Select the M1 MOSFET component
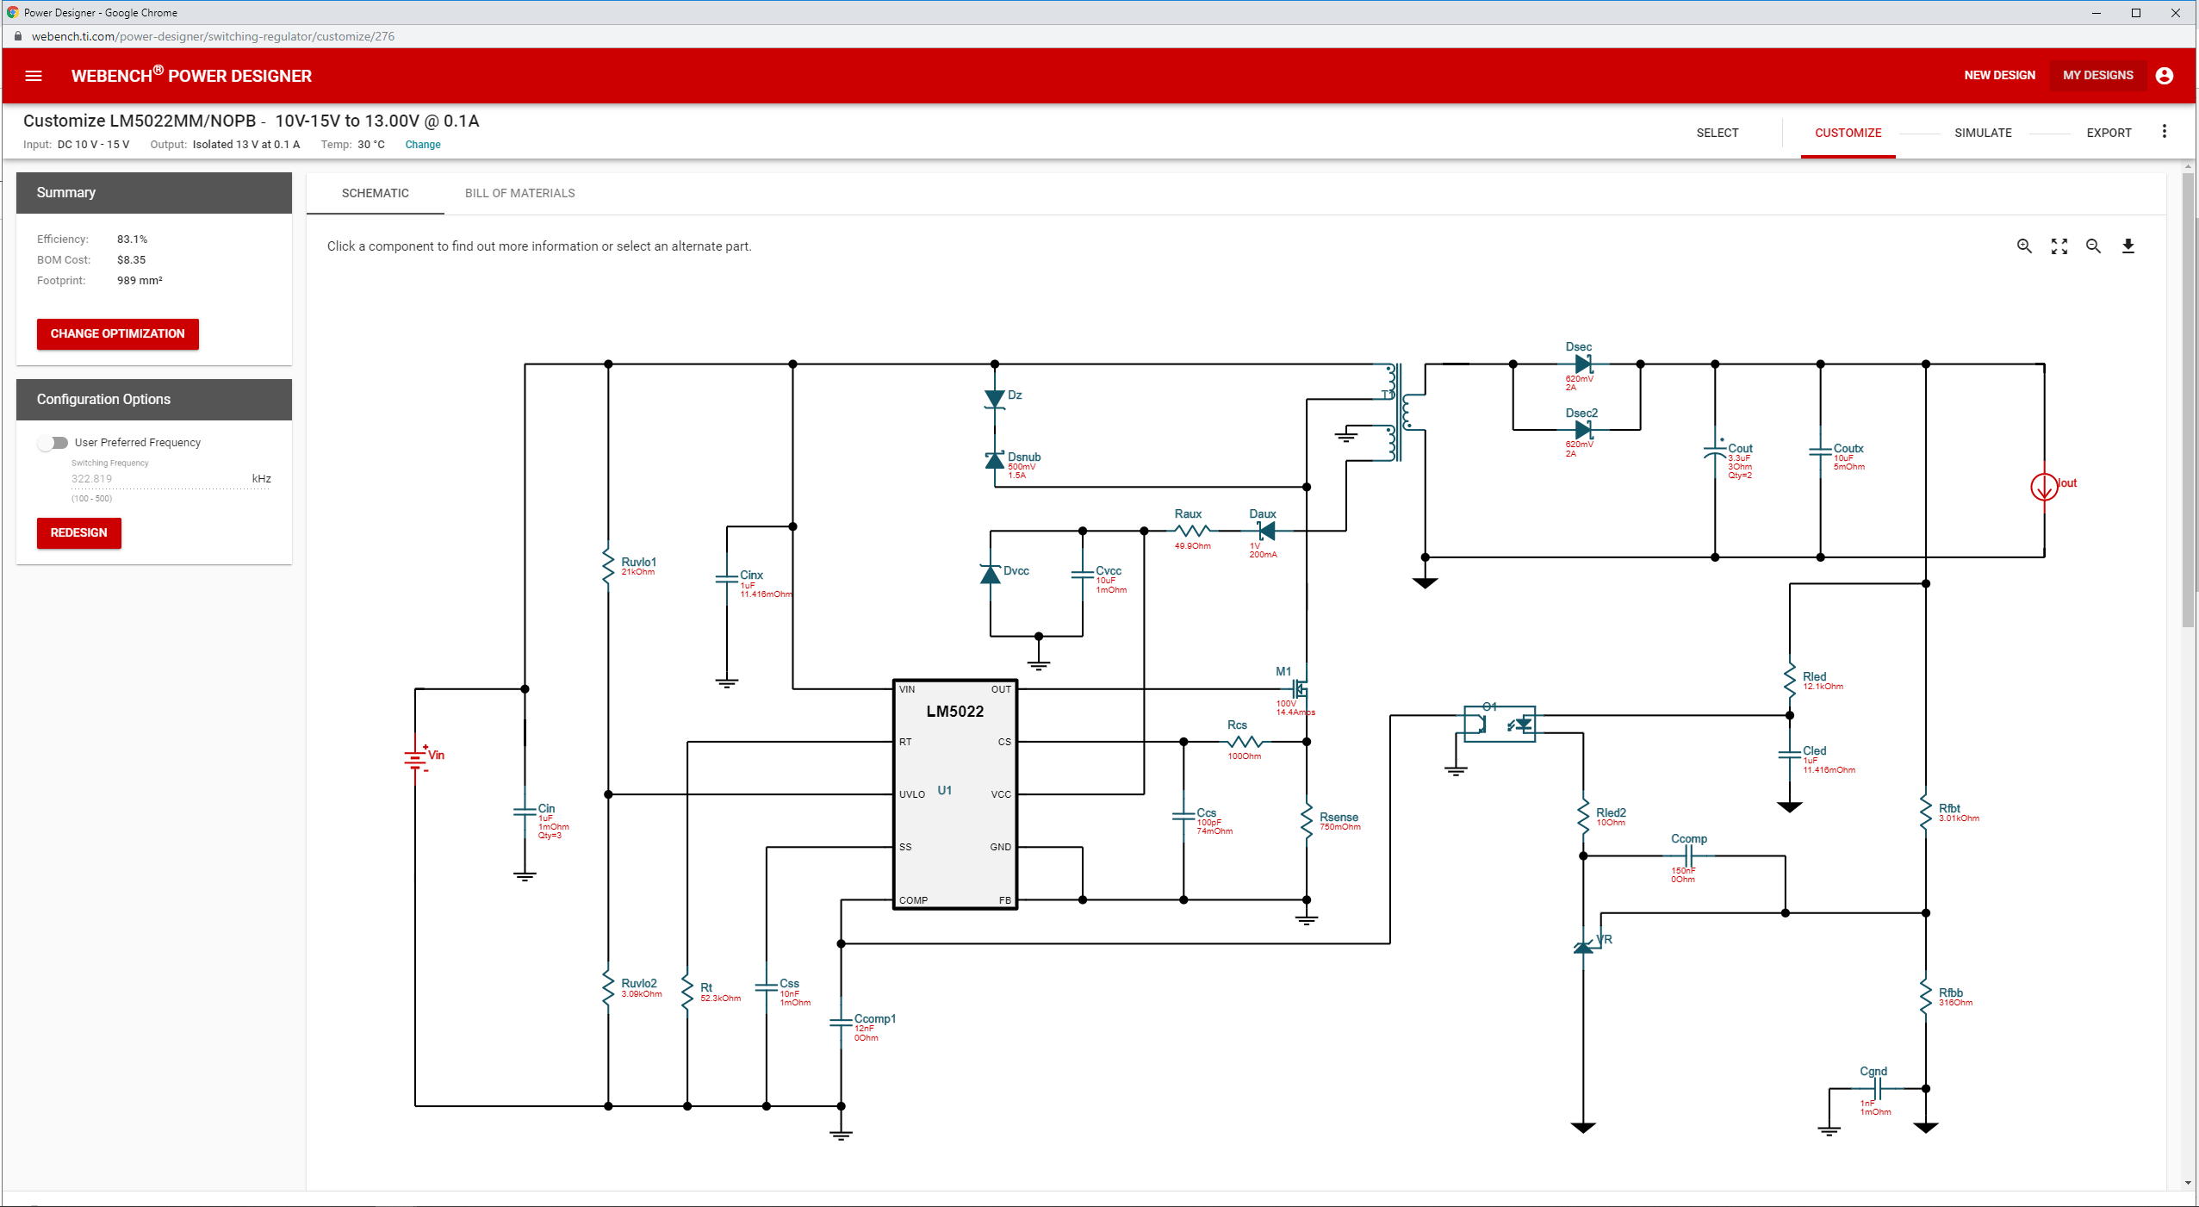 click(1299, 688)
